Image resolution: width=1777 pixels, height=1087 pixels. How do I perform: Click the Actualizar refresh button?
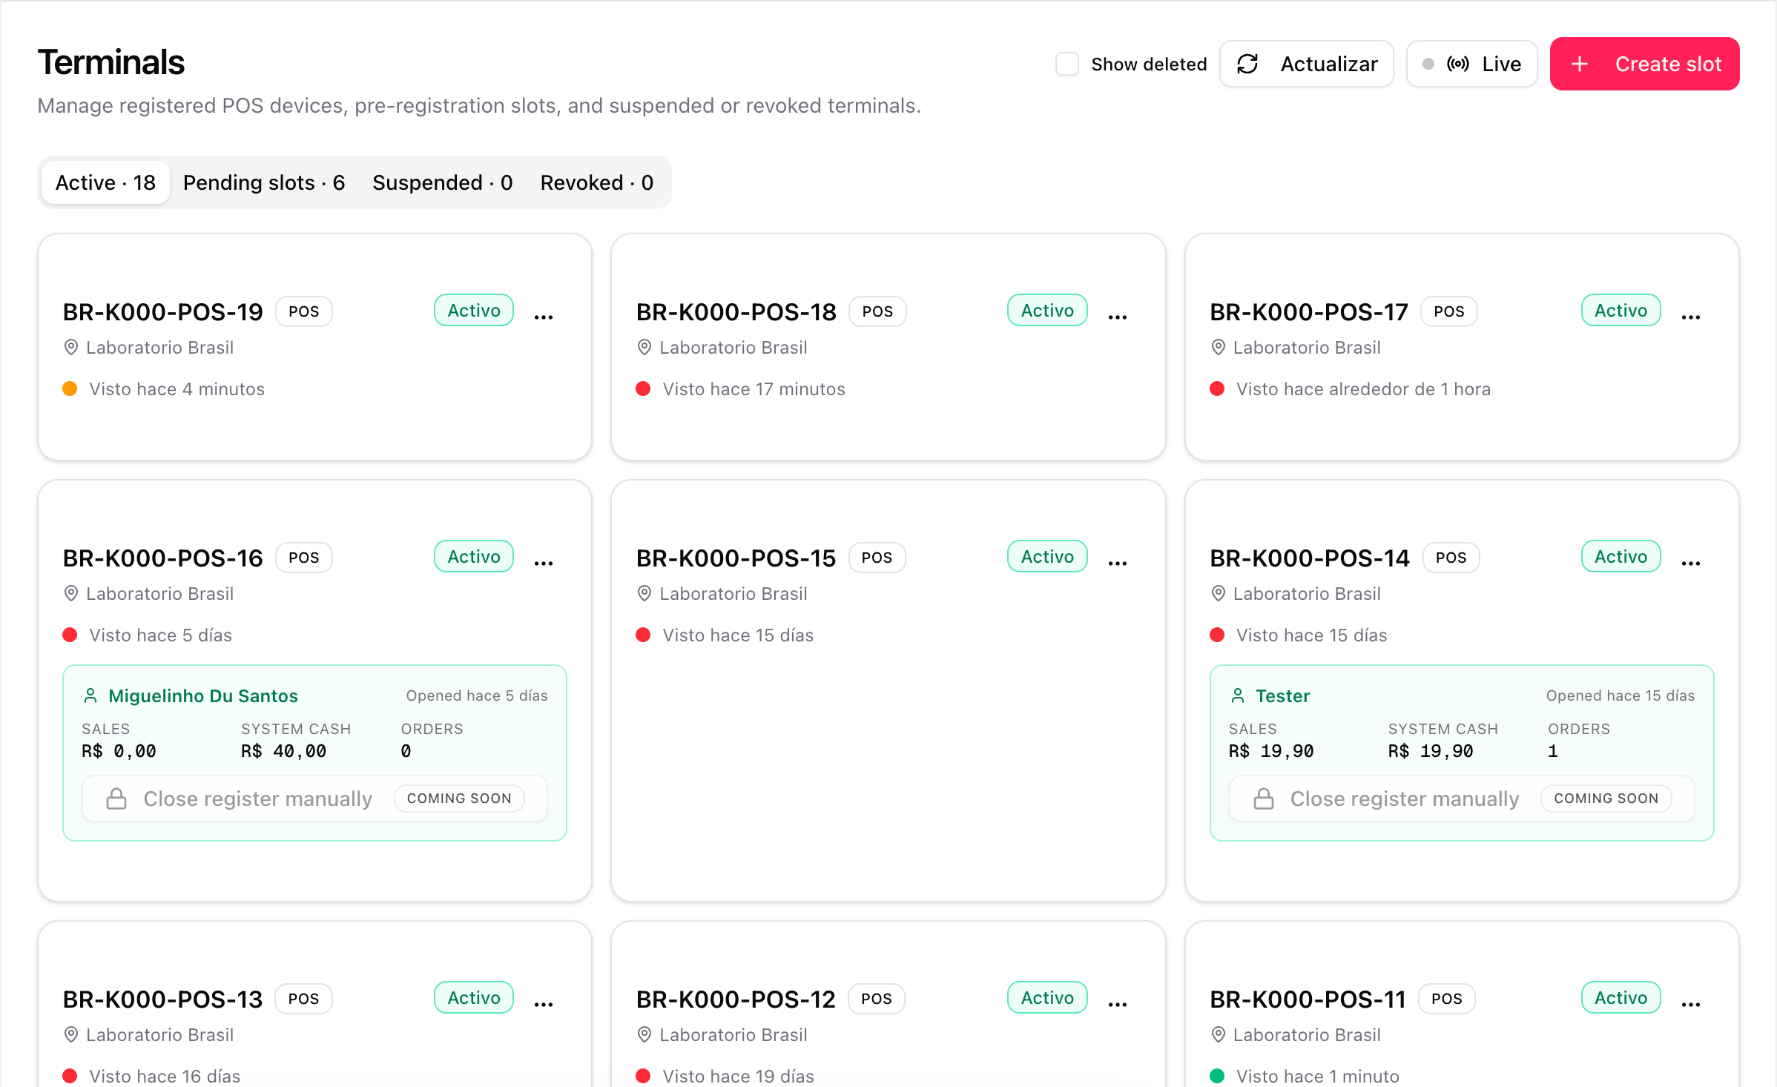[1306, 64]
